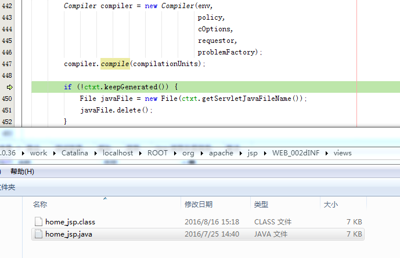Screen dimensions: 400x258
Task: Expand dropdown arrow after localhost breadcrumb
Action: coord(140,153)
